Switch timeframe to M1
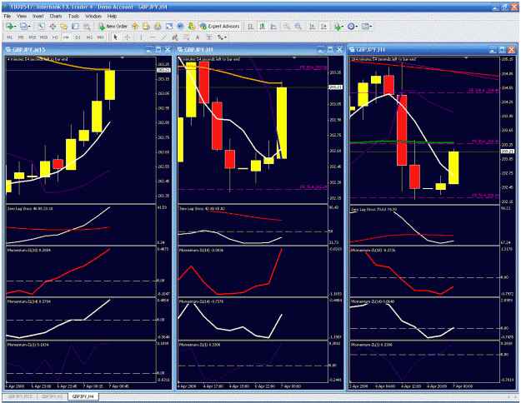521x403 pixels. click(10, 37)
